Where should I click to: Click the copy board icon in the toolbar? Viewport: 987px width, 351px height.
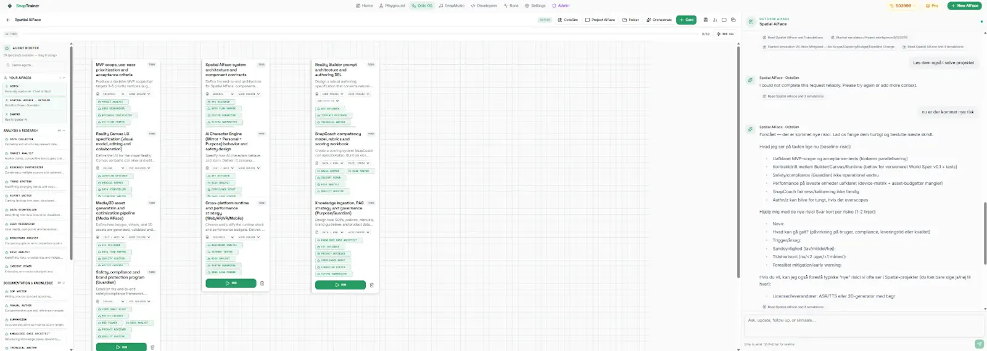pos(733,20)
